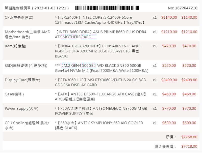The width and height of the screenshot is (202, 153).
Task: Open the WD BLACK SN850 500GB description
Action: (102, 68)
